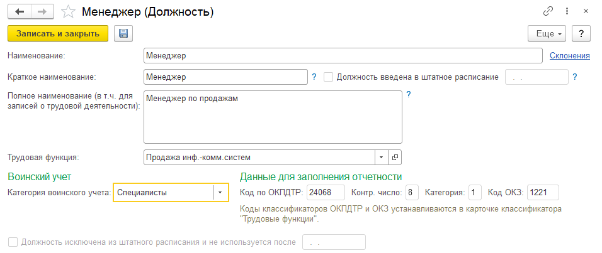Screen dimensions: 602x253
Task: Copy link using the chain link icon
Action: tap(547, 11)
